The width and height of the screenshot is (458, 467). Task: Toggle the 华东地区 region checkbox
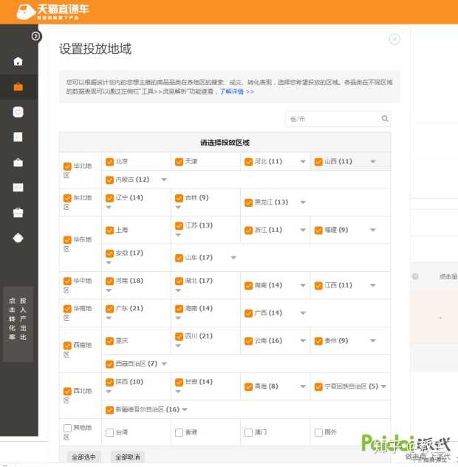(x=67, y=240)
